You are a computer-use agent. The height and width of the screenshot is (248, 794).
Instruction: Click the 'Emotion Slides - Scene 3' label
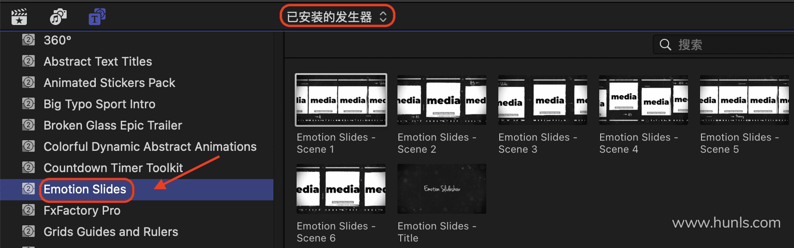coord(538,143)
